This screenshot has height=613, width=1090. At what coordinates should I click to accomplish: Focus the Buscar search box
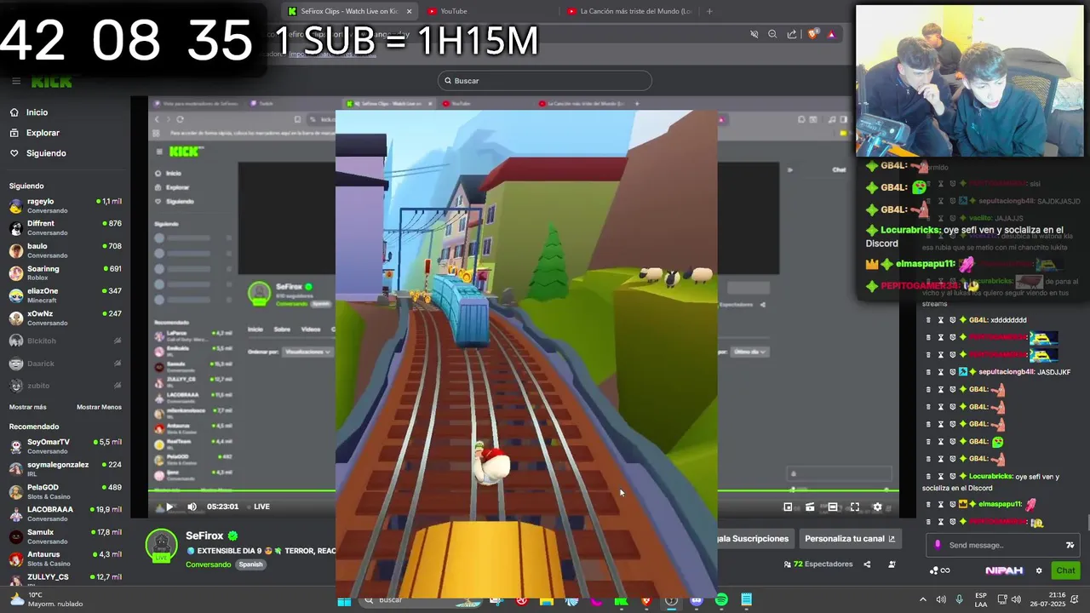click(545, 81)
